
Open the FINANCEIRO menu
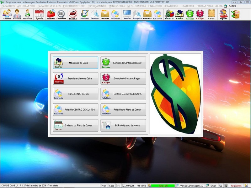point(155,6)
